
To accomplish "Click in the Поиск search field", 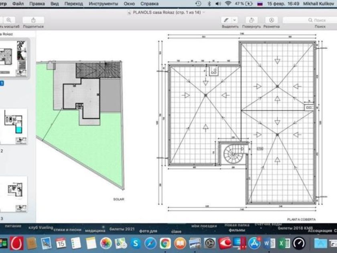I will (x=309, y=20).
